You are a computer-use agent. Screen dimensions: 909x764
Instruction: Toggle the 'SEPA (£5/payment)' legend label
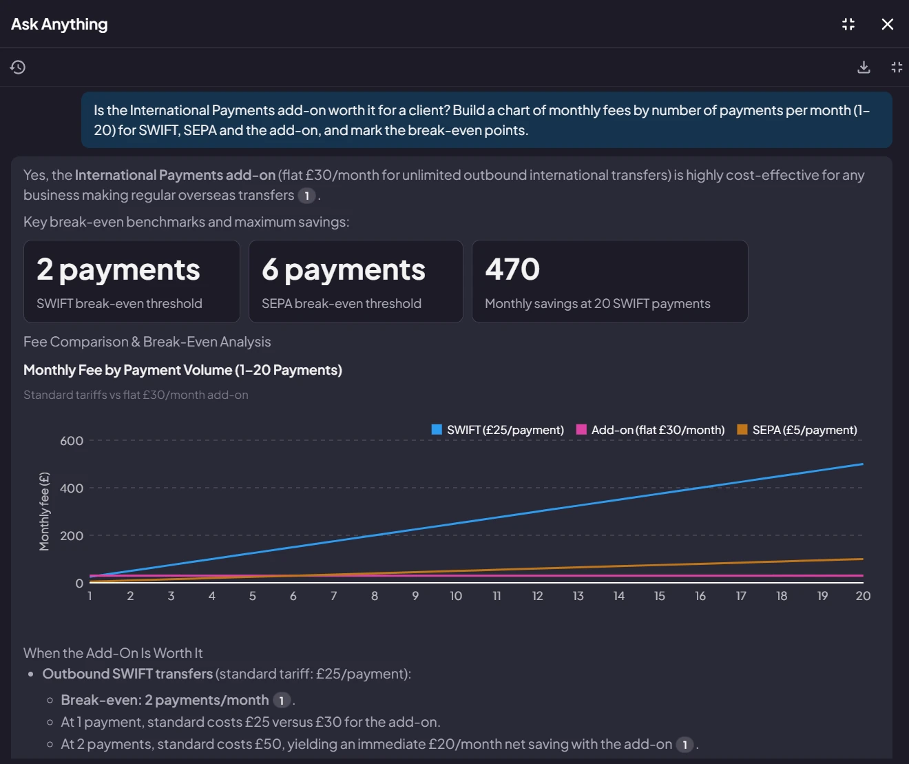[805, 430]
